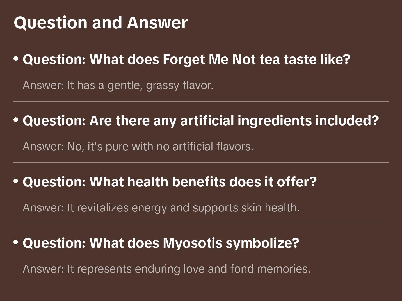Viewport: 402px width, 301px height.
Task: Click the divider below the artificial flavors answer
Action: click(x=201, y=163)
